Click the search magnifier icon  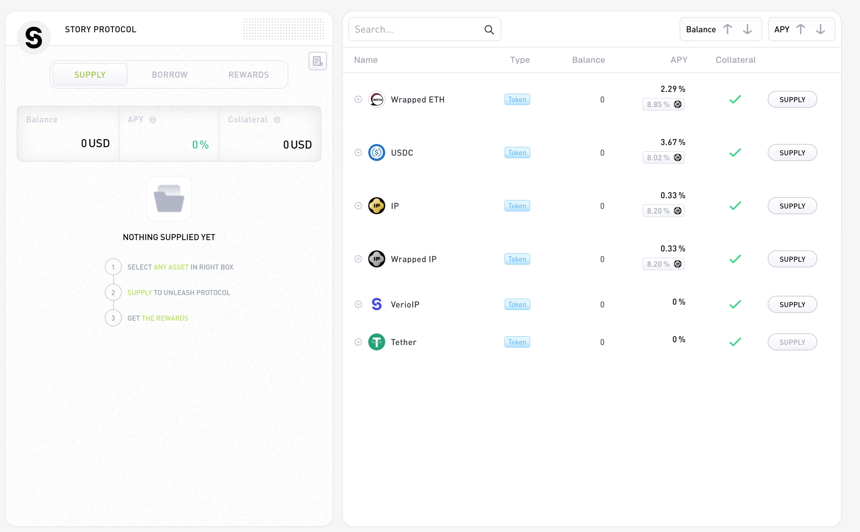[x=489, y=29]
